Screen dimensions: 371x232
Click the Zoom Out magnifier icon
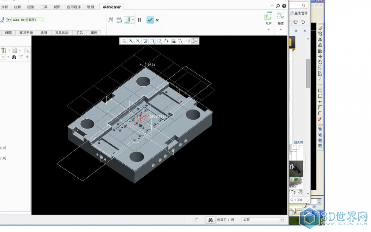click(138, 41)
